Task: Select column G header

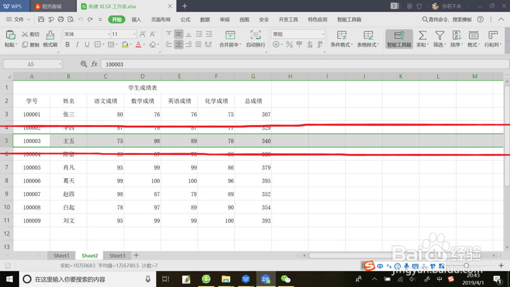Action: (253, 76)
